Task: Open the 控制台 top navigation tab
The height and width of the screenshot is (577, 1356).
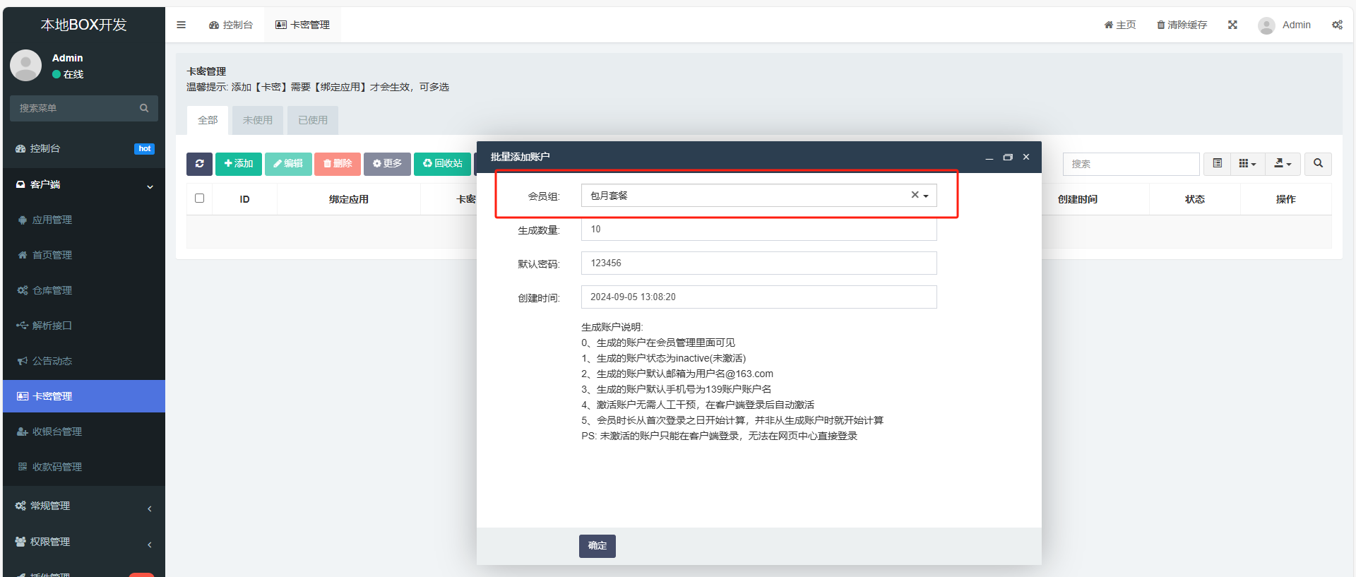Action: [x=230, y=25]
